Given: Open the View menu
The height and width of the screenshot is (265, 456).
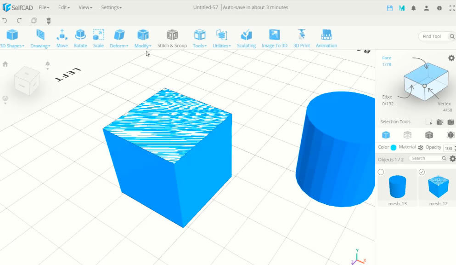Looking at the screenshot, I should tap(85, 7).
